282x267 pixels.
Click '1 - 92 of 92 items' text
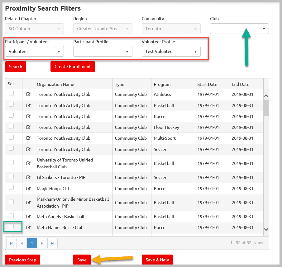(x=246, y=243)
